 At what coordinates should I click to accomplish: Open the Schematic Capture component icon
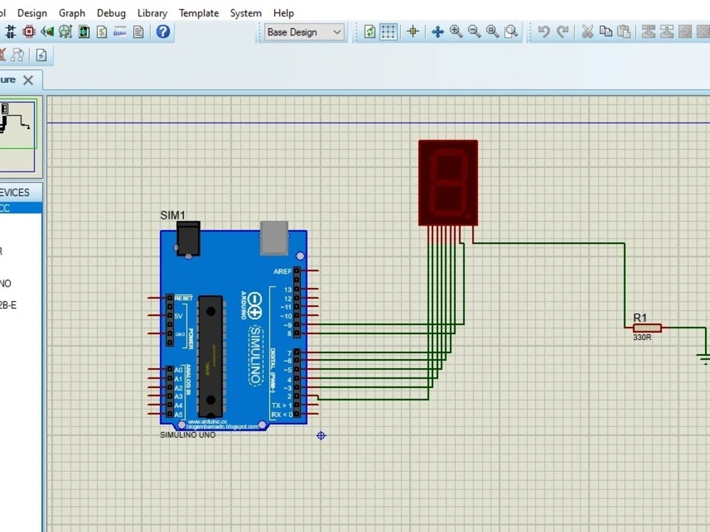point(11,32)
